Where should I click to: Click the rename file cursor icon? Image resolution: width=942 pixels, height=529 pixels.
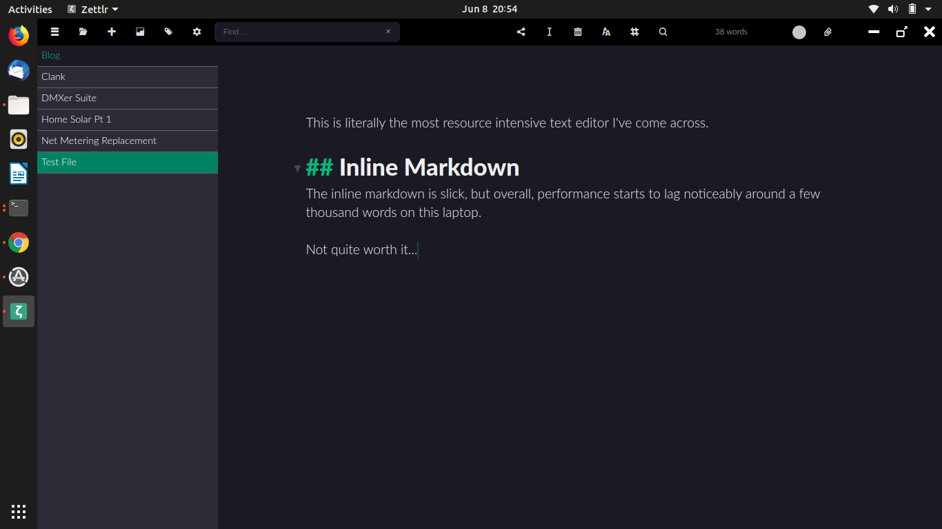pos(550,32)
